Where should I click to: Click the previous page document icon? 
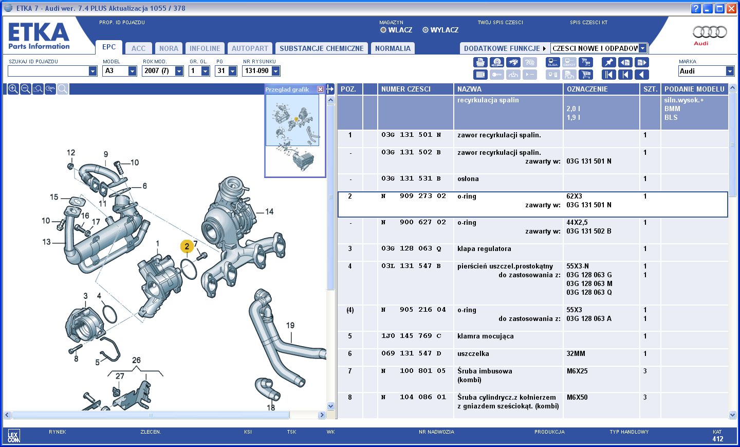tap(625, 62)
